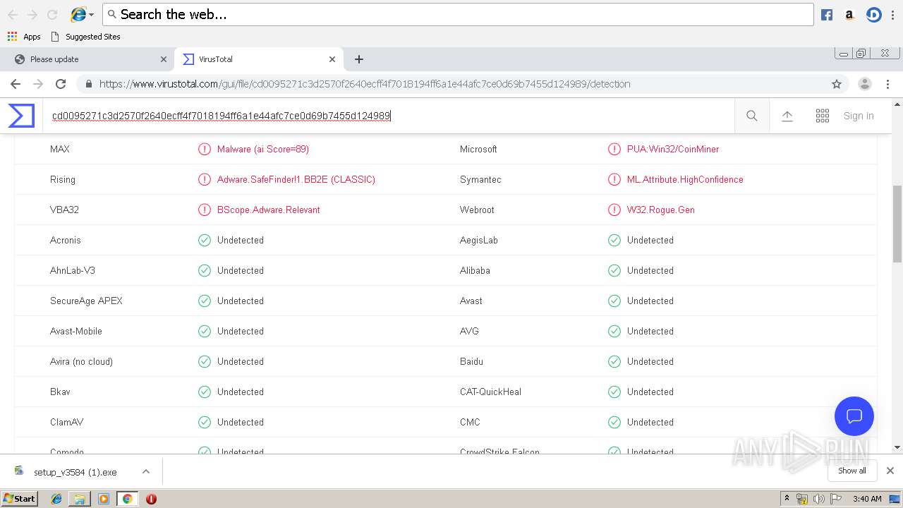Open Chrome profile avatar icon
Image resolution: width=903 pixels, height=508 pixels.
[864, 84]
